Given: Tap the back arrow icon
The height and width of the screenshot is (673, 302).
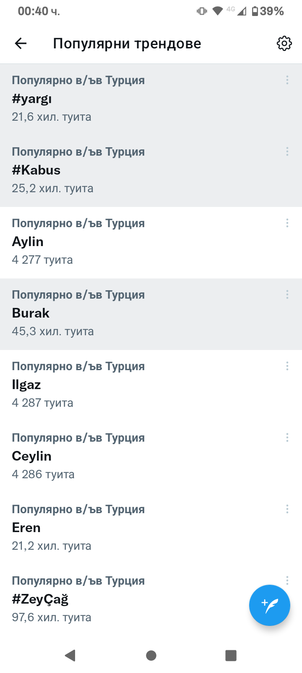Looking at the screenshot, I should pos(21,43).
